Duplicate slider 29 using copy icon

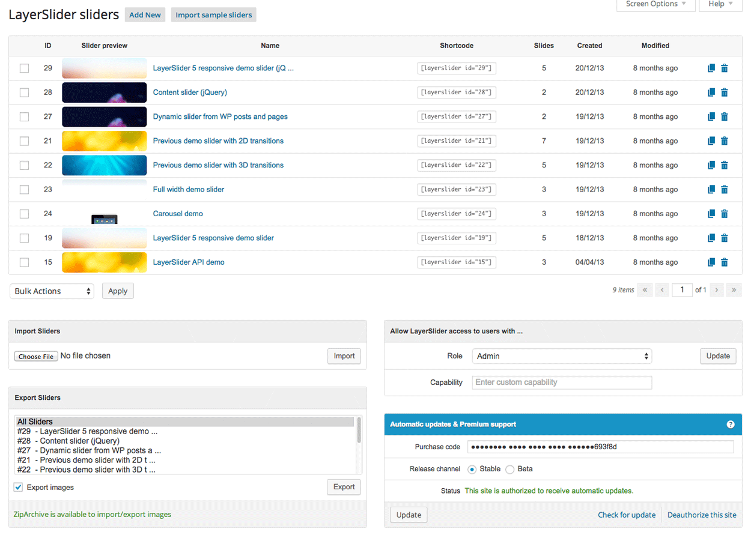coord(711,68)
